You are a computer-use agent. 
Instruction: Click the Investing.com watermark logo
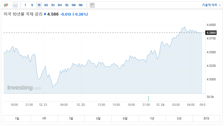[24, 88]
